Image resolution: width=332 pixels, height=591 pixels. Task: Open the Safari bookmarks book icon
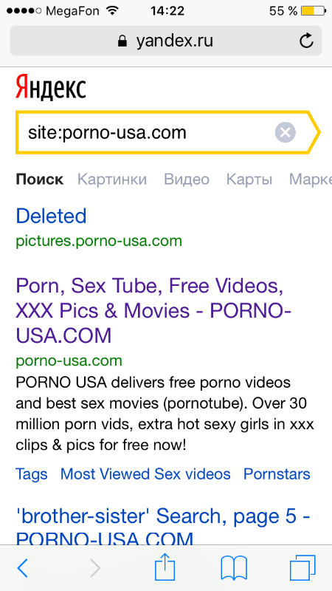[234, 568]
